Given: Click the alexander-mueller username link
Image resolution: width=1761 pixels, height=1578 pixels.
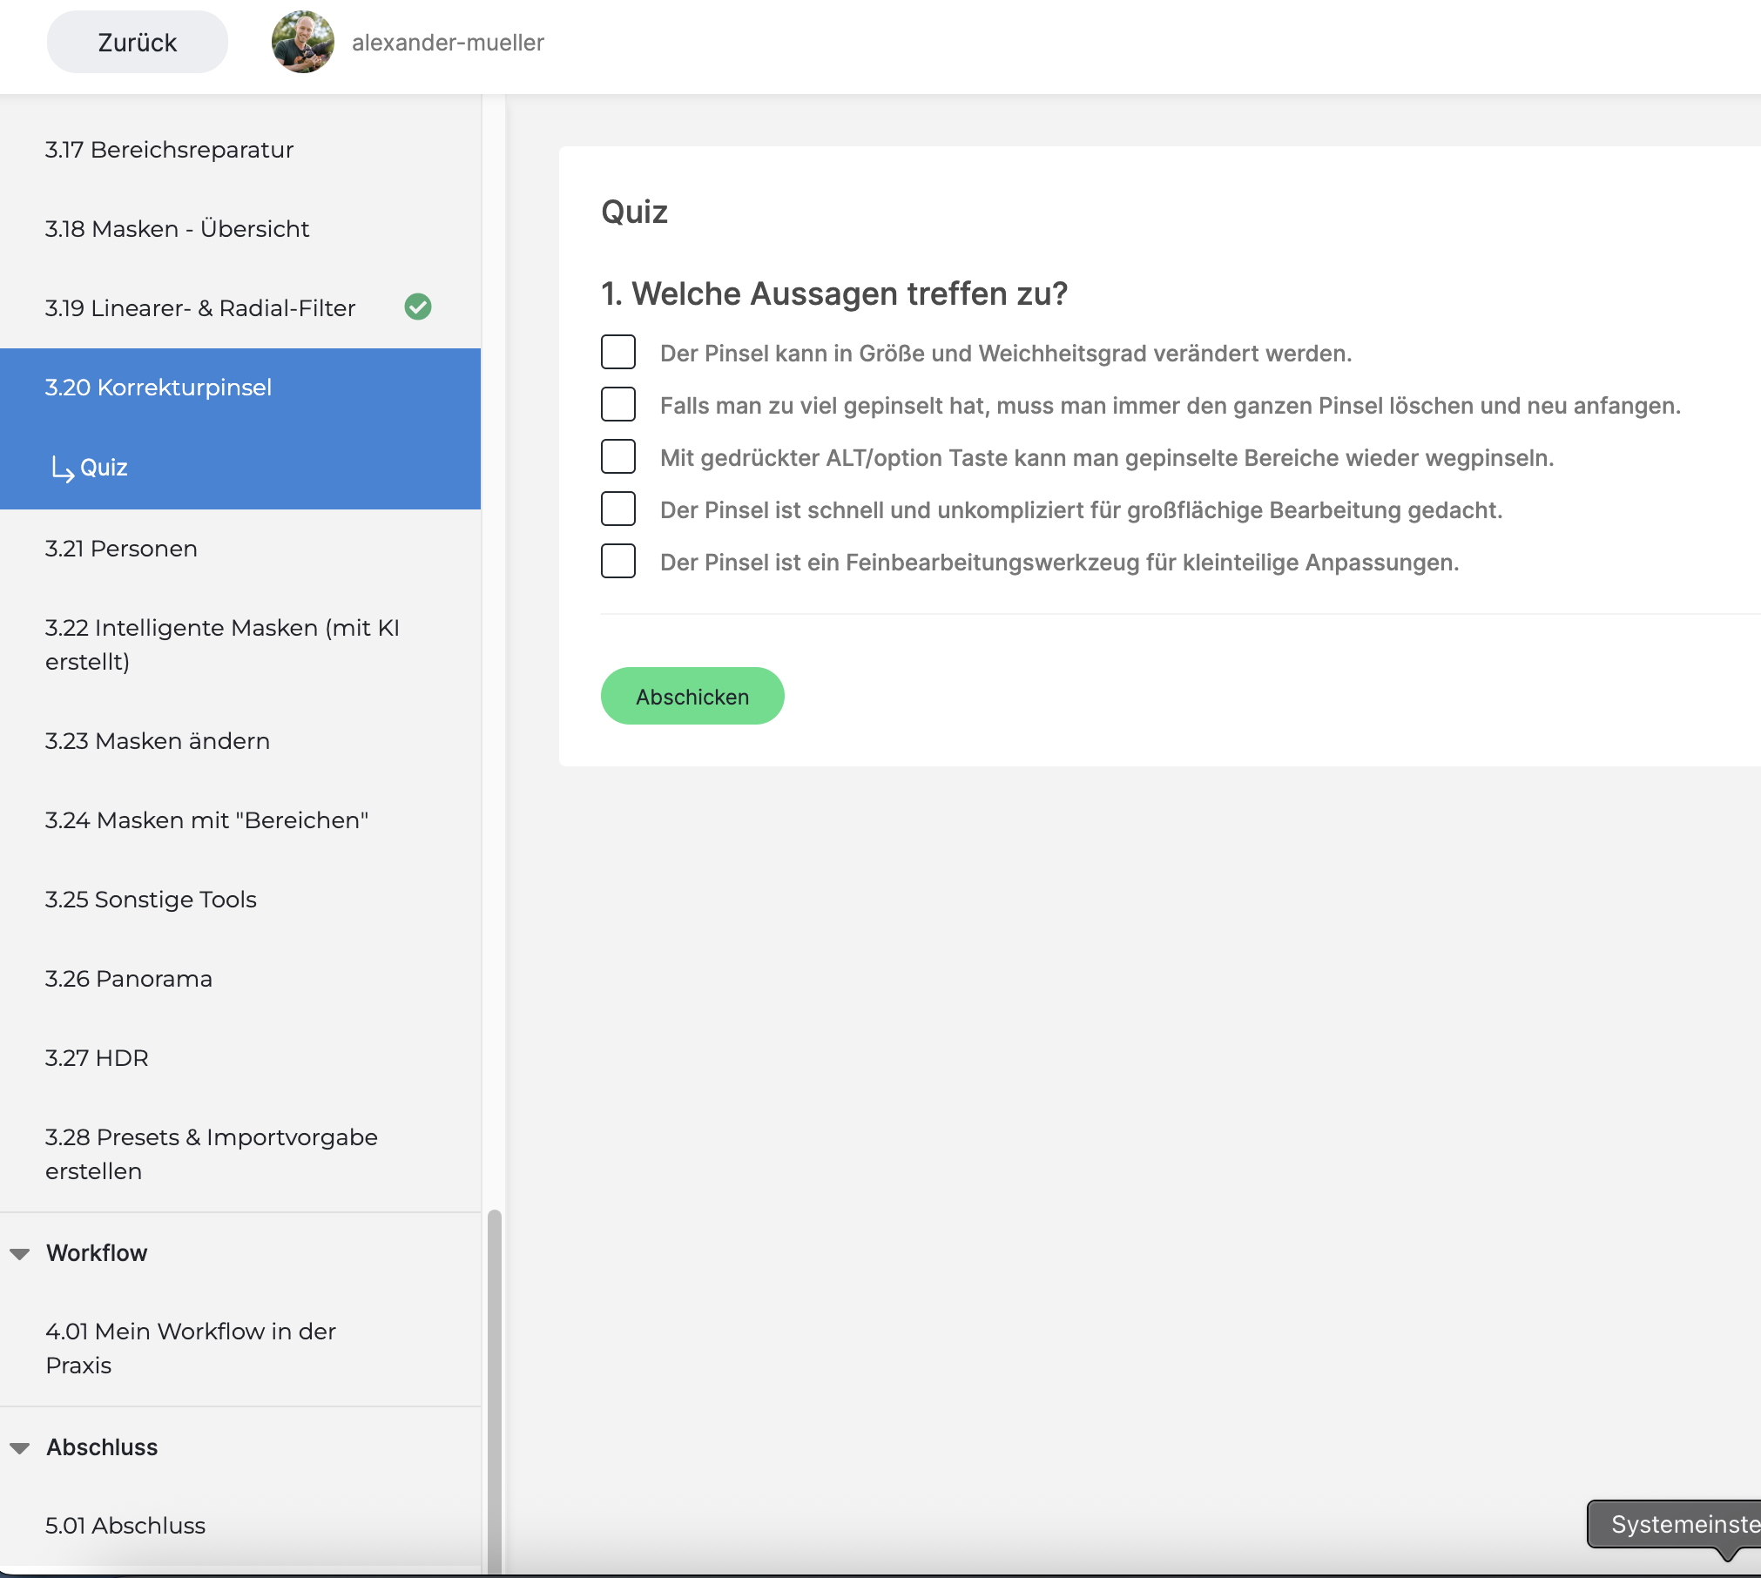Looking at the screenshot, I should pyautogui.click(x=448, y=43).
